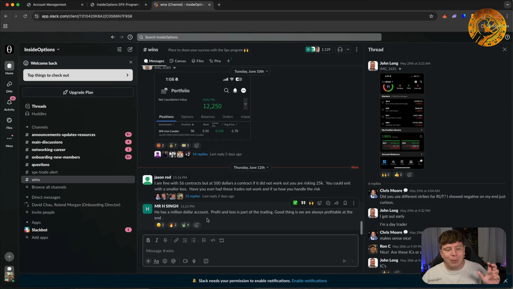Open InsideOptions workspace dropdown
This screenshot has height=289, width=513.
pyautogui.click(x=42, y=50)
